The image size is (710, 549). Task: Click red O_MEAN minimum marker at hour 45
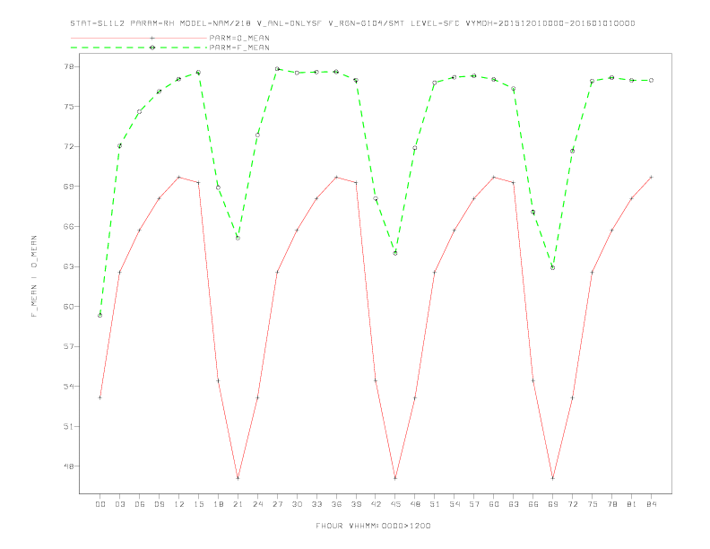click(x=395, y=478)
